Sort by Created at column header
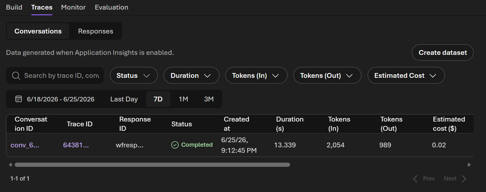The image size is (486, 192). pyautogui.click(x=236, y=124)
